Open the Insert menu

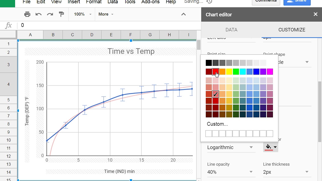74,2
